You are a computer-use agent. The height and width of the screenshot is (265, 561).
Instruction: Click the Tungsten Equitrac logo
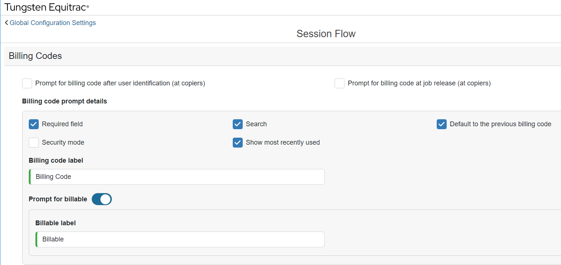point(47,7)
